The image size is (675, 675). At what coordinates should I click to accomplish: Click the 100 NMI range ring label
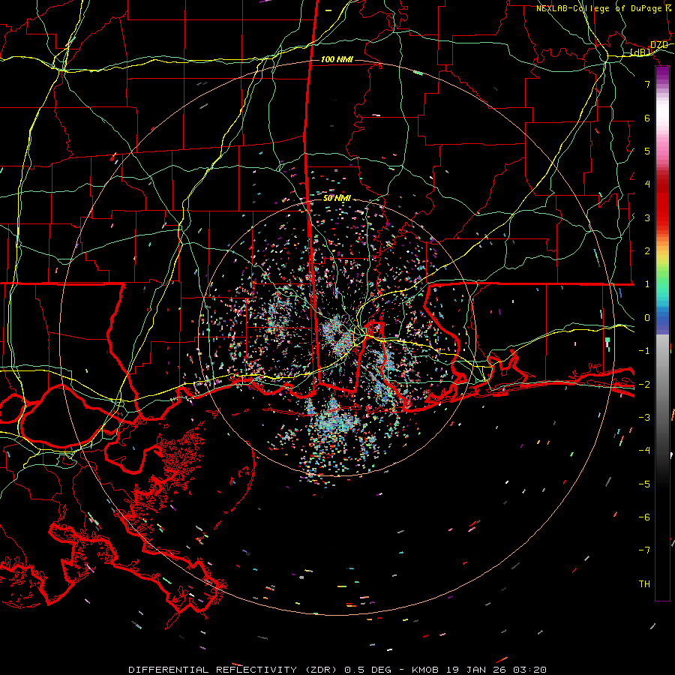click(x=337, y=59)
